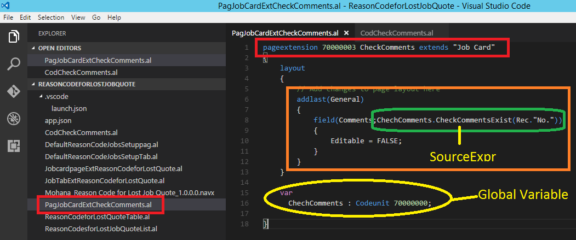This screenshot has width=576, height=240.
Task: Open DefaultReasonCodeJobsSetupTab.al file
Action: point(101,156)
